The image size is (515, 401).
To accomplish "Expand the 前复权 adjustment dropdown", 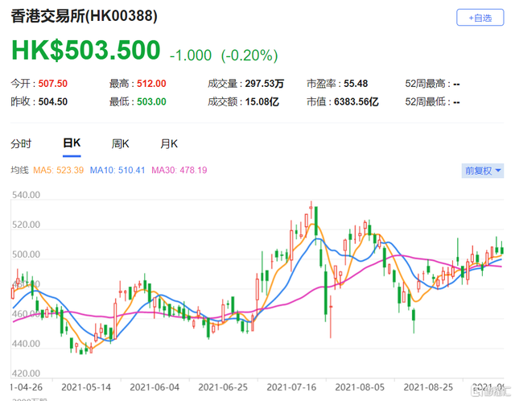I will (x=483, y=171).
